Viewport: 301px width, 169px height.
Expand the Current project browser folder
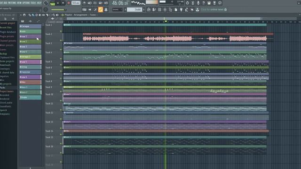8,23
